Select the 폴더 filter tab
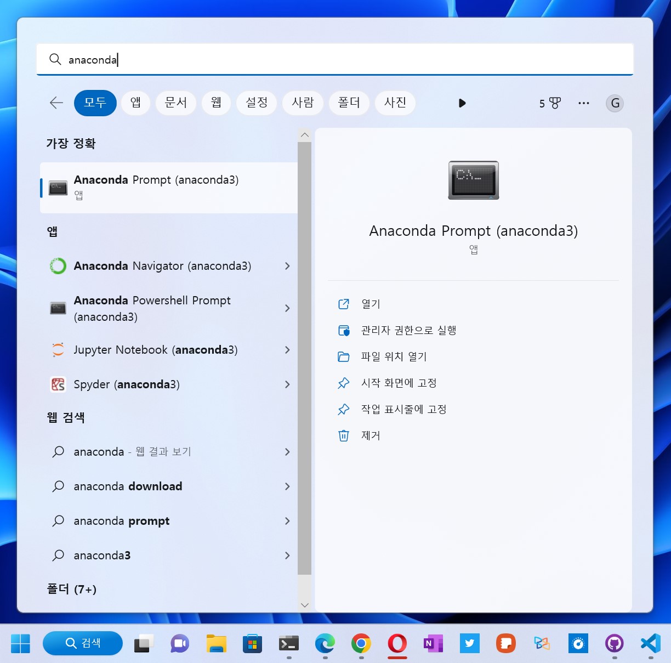 point(349,103)
